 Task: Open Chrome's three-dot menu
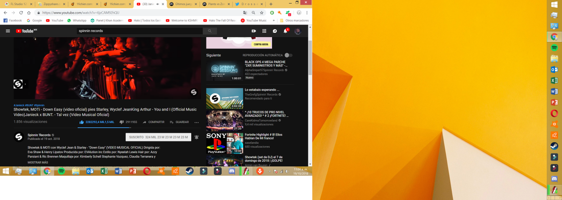307,13
